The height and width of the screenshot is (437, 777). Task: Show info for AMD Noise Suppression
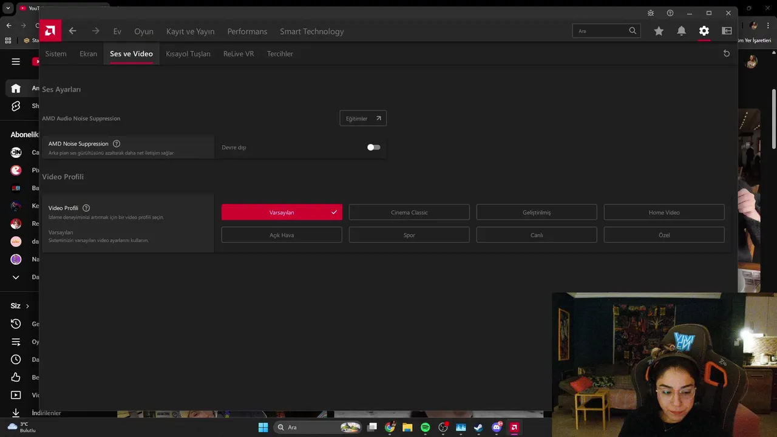(117, 144)
